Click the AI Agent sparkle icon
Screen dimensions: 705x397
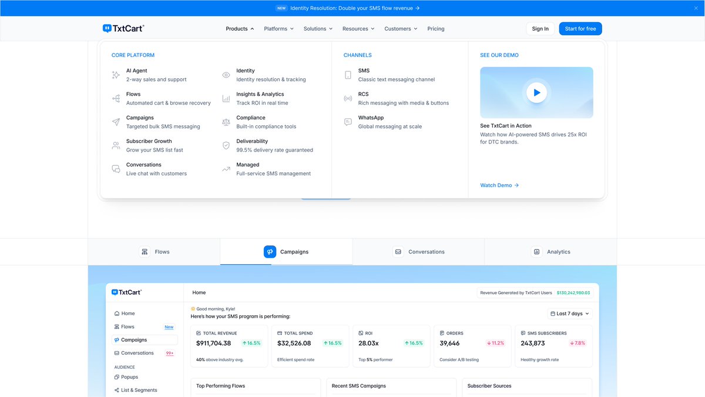pyautogui.click(x=116, y=75)
